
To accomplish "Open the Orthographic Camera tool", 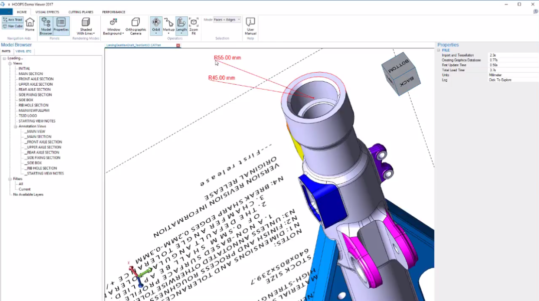I will pos(136,25).
